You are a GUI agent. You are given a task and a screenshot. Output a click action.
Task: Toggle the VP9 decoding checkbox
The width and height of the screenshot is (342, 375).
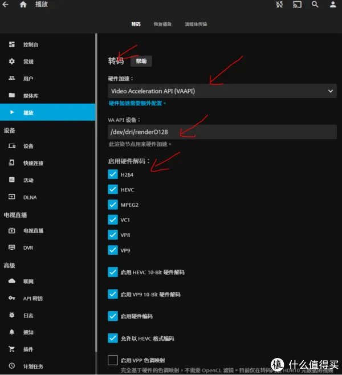pyautogui.click(x=113, y=250)
